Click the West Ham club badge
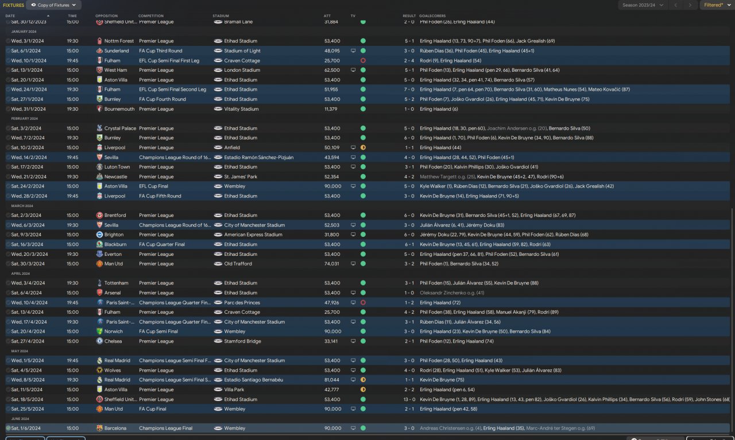This screenshot has height=440, width=735. click(100, 70)
